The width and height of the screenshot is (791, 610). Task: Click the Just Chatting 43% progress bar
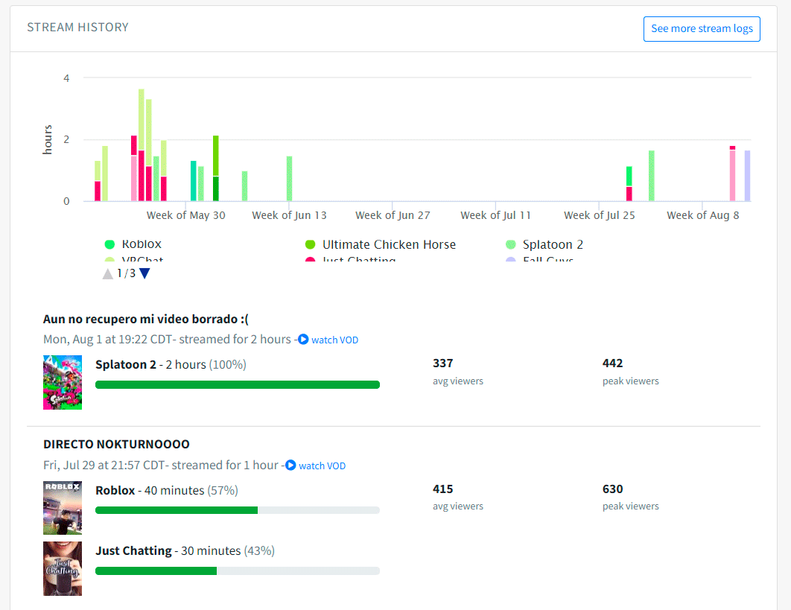[x=238, y=571]
